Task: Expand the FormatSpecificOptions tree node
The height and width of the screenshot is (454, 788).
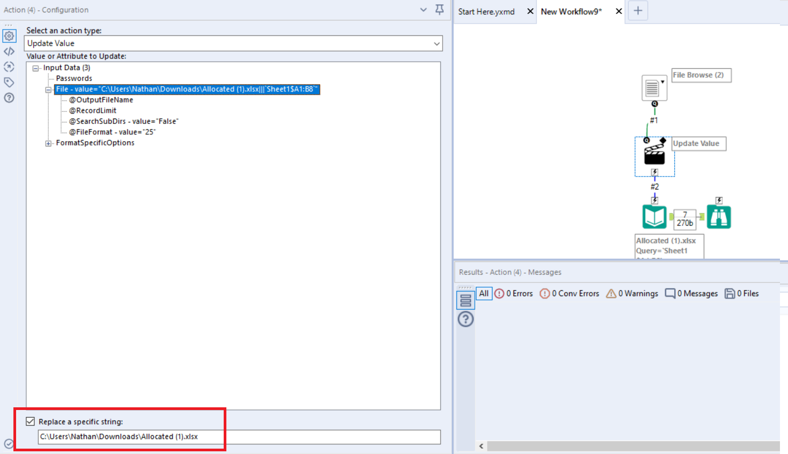Action: point(48,143)
